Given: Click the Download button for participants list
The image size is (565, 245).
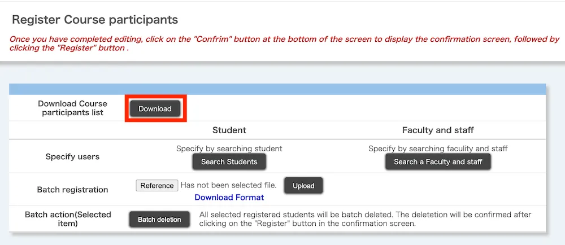Looking at the screenshot, I should pos(155,108).
